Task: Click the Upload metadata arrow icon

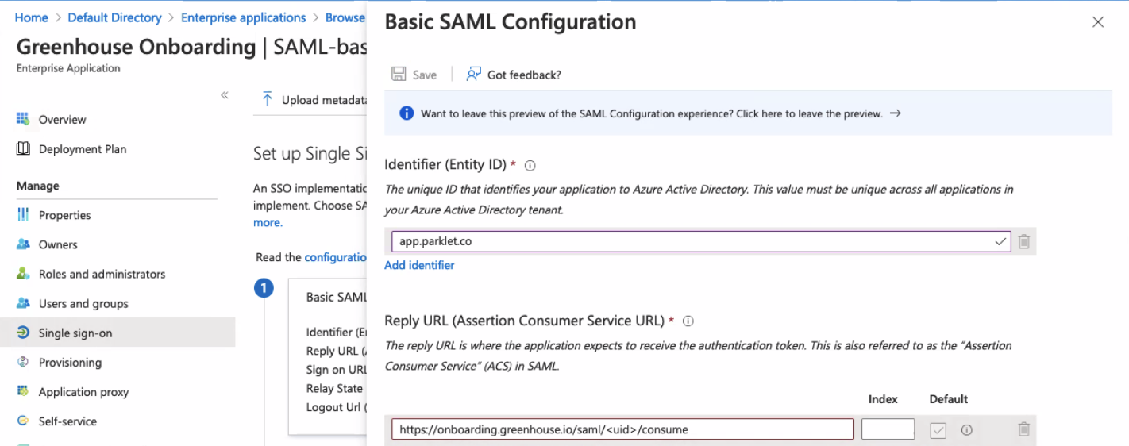Action: tap(268, 99)
